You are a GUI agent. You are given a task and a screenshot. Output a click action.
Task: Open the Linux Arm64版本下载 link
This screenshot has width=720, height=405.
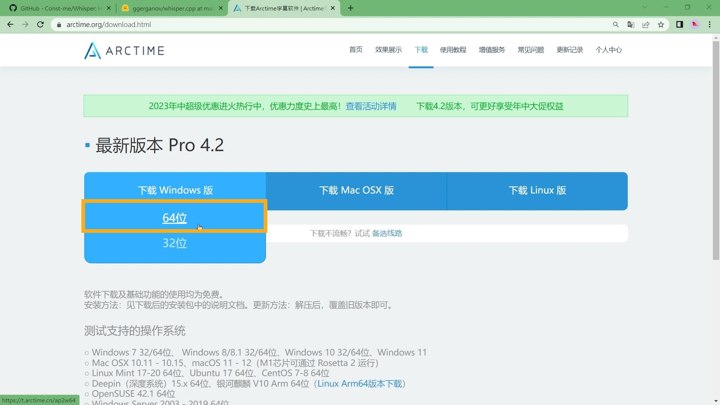click(x=360, y=384)
